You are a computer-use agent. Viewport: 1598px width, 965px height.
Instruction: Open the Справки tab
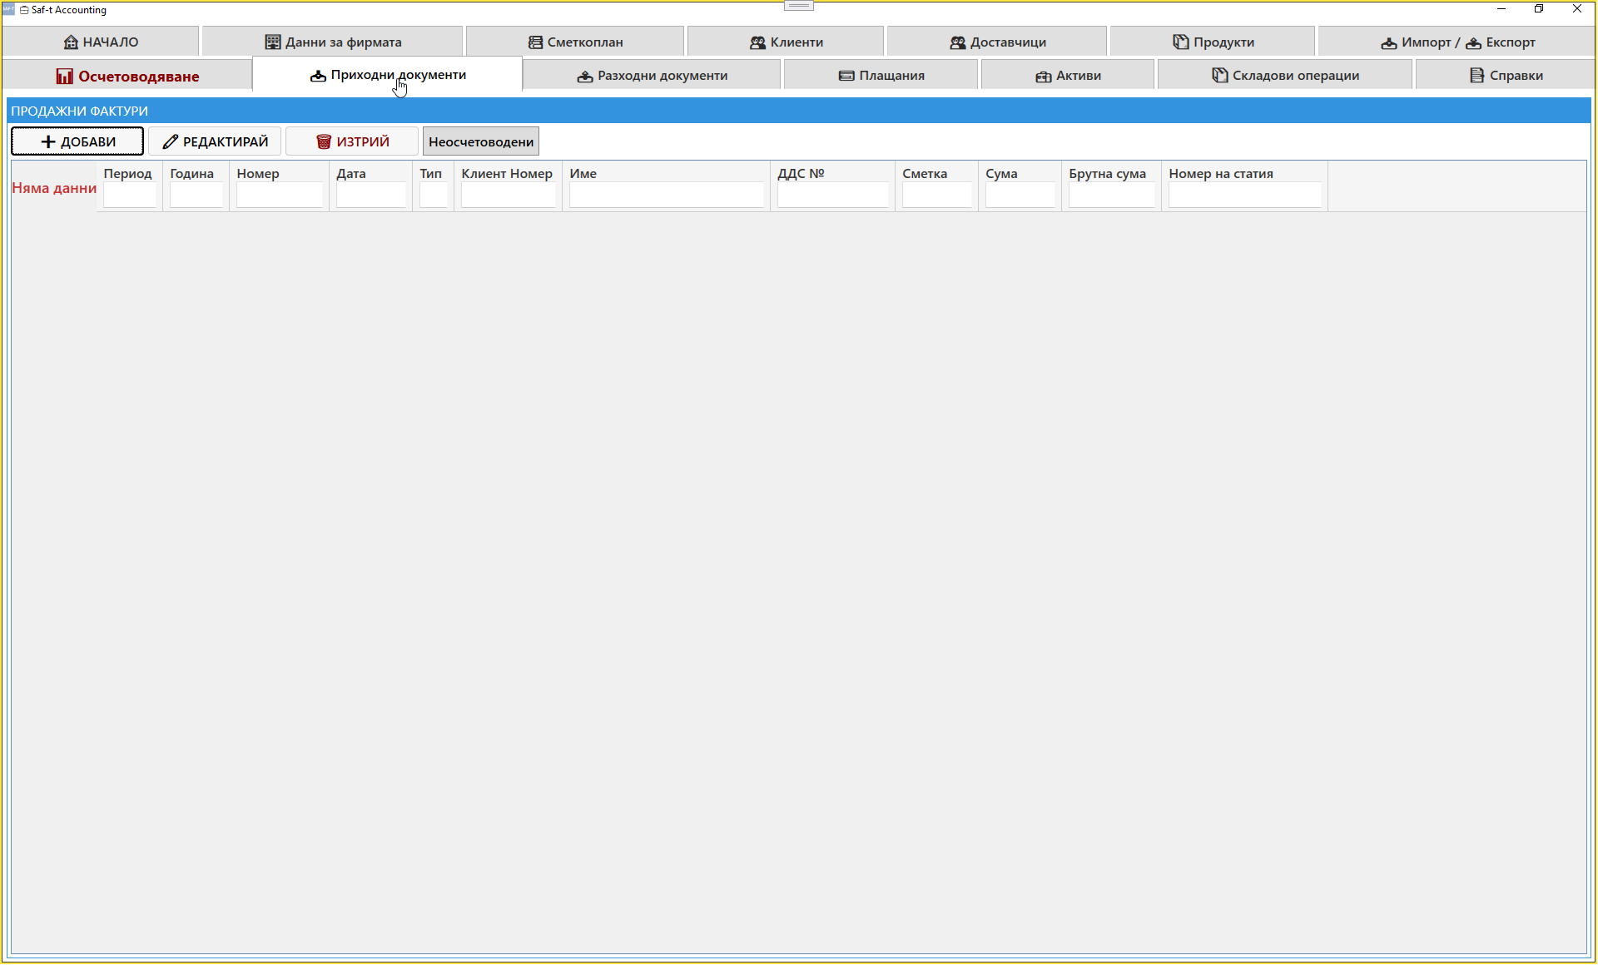(x=1506, y=76)
